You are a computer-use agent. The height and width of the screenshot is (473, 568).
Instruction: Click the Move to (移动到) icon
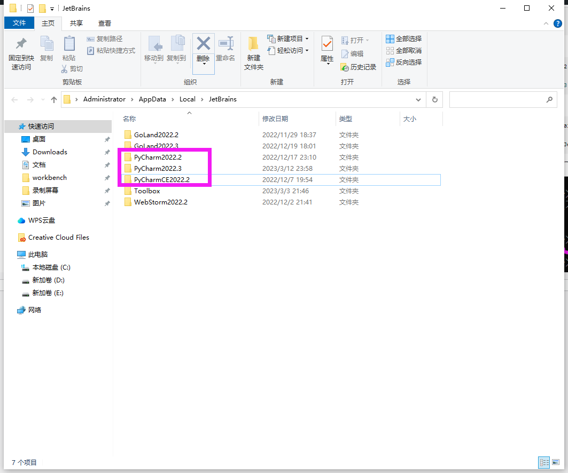click(154, 44)
